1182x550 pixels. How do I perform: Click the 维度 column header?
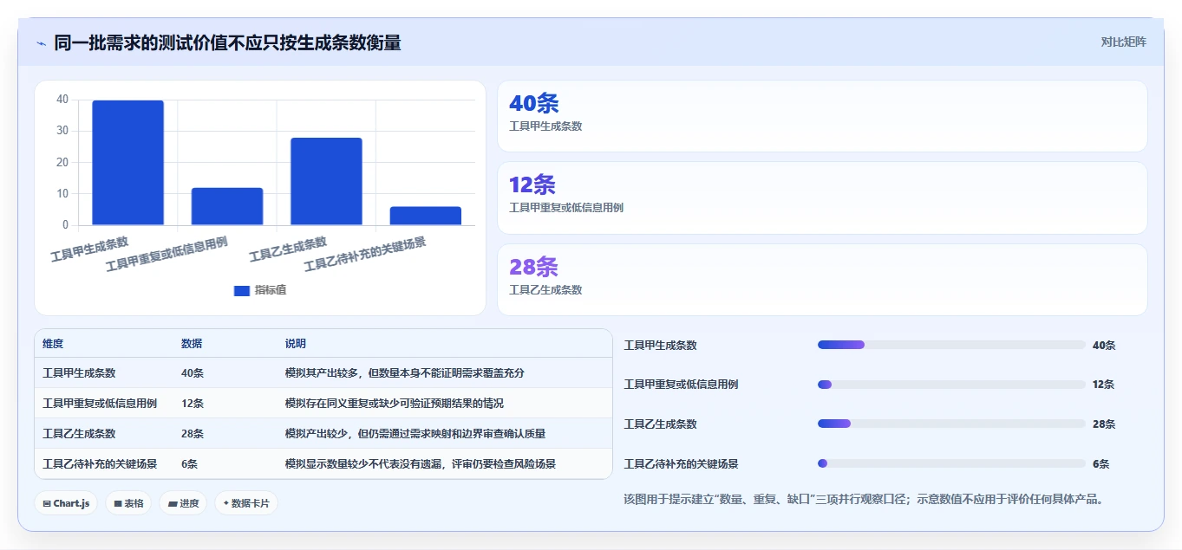coord(53,344)
